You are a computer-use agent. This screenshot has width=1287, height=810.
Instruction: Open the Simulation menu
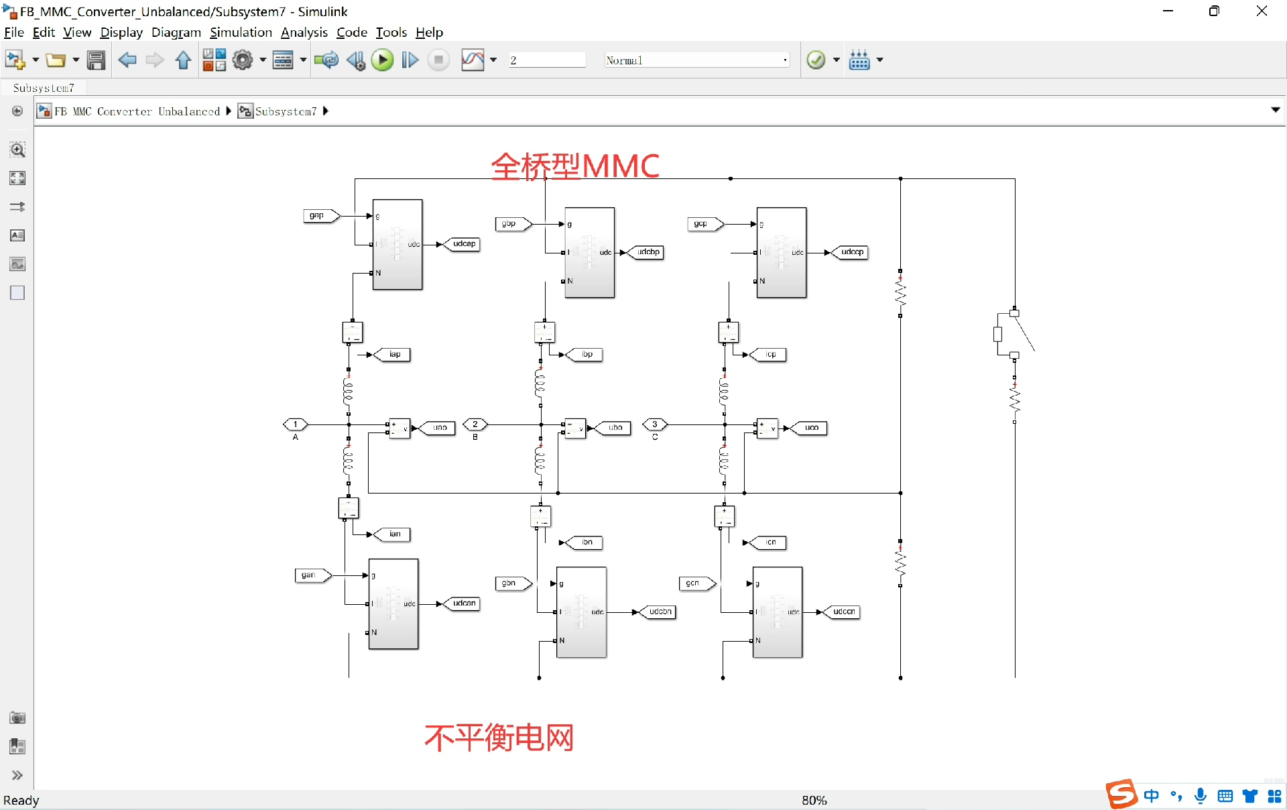pyautogui.click(x=241, y=32)
